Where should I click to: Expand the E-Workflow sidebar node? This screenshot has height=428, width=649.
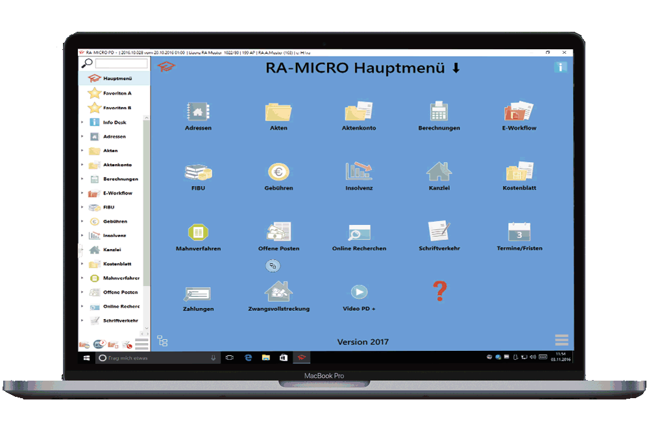click(82, 193)
